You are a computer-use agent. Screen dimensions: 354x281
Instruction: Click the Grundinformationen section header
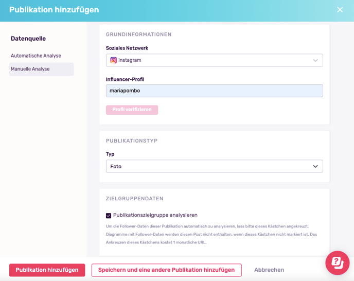[x=138, y=34]
